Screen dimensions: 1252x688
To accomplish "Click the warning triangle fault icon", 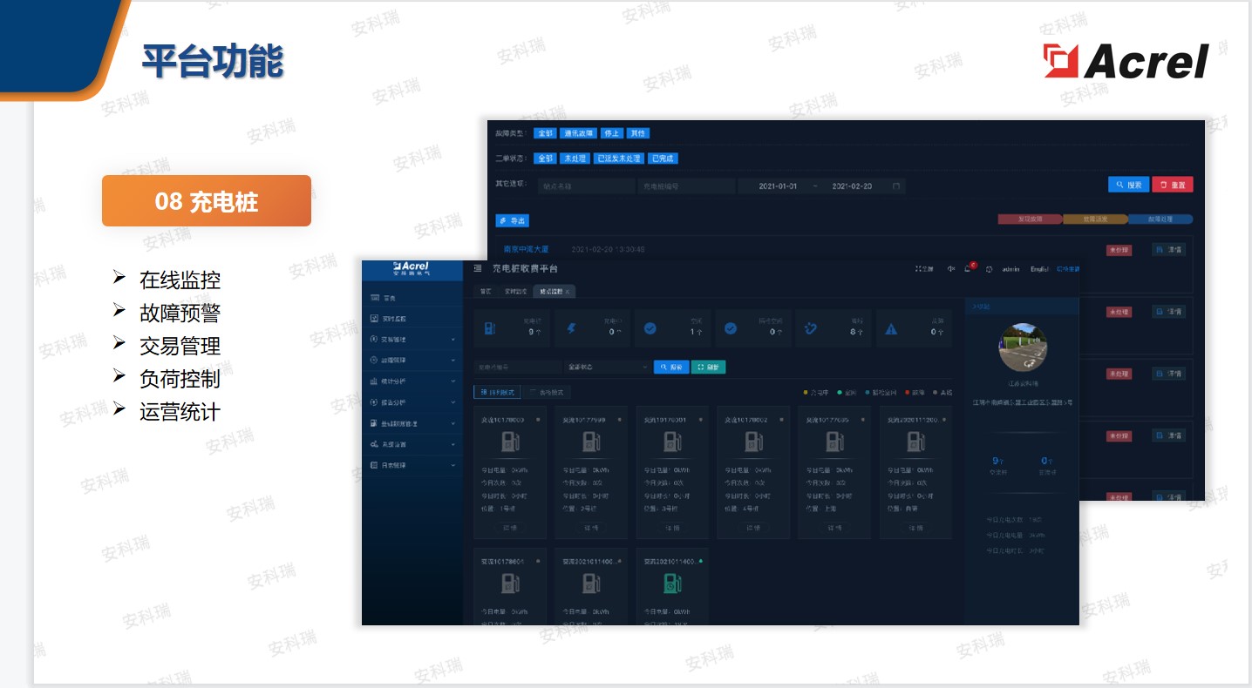I will 891,329.
